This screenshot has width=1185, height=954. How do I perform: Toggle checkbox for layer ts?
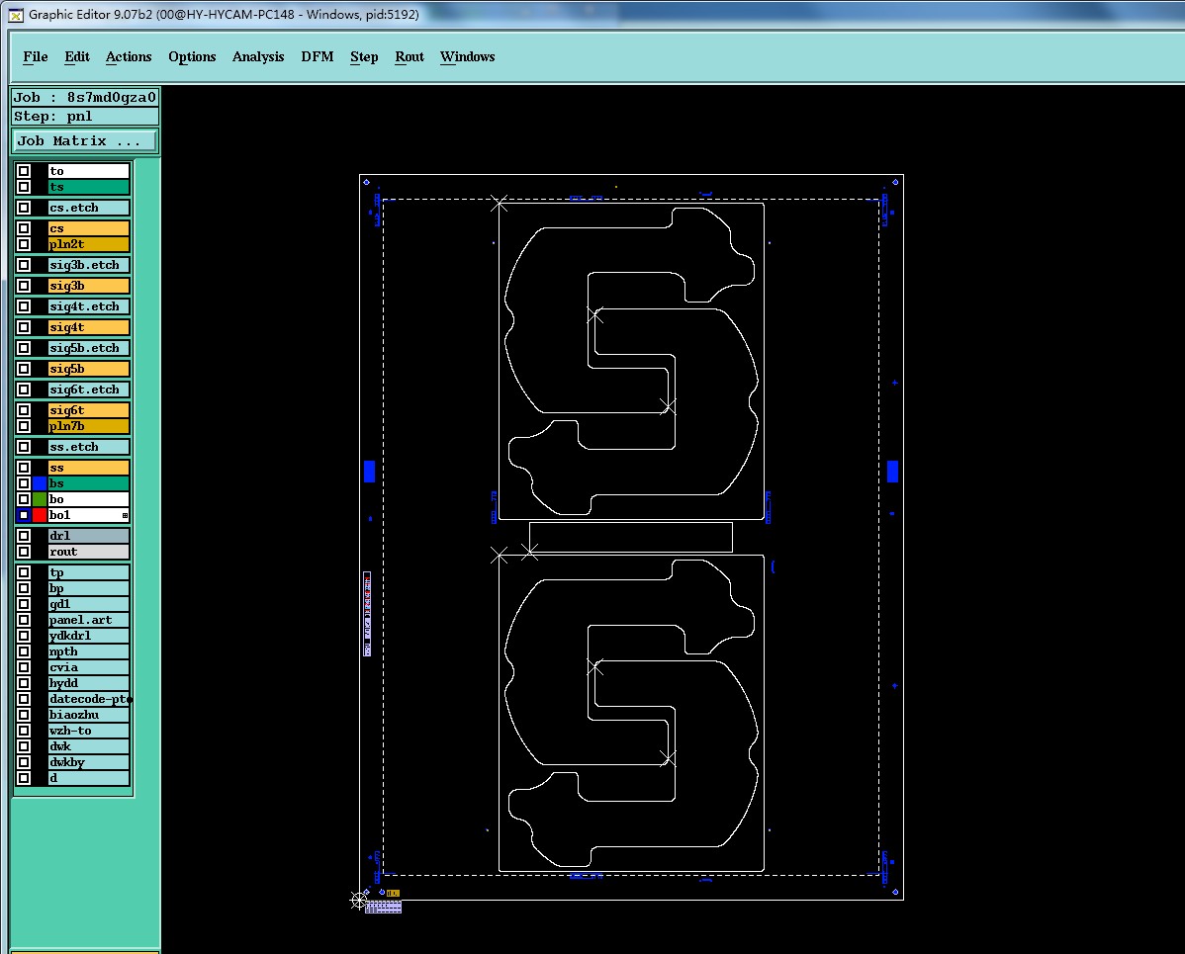point(24,187)
